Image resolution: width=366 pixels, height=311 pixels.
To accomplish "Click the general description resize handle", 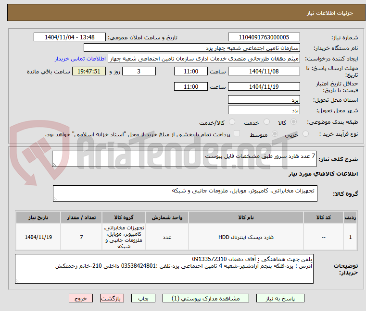I will (55, 164).
